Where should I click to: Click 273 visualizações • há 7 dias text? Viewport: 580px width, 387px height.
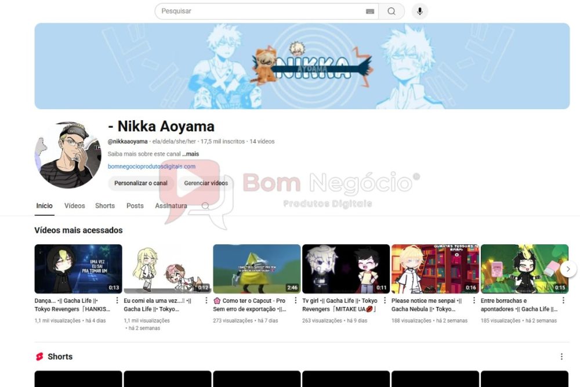[x=245, y=321]
